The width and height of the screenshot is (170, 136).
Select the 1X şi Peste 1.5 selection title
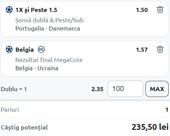tap(36, 10)
